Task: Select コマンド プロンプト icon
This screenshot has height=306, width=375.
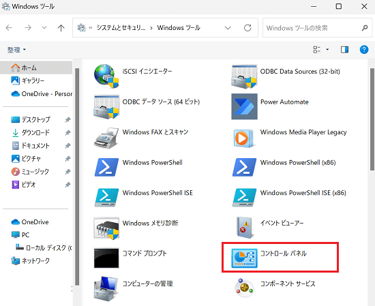Action: (x=106, y=258)
